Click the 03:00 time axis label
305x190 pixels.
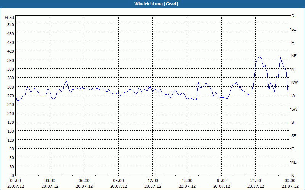(x=50, y=181)
